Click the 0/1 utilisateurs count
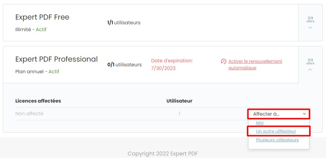This screenshot has width=326, height=158. (124, 65)
